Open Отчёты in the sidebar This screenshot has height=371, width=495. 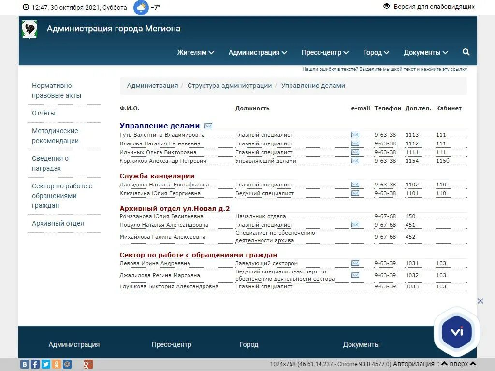click(44, 113)
